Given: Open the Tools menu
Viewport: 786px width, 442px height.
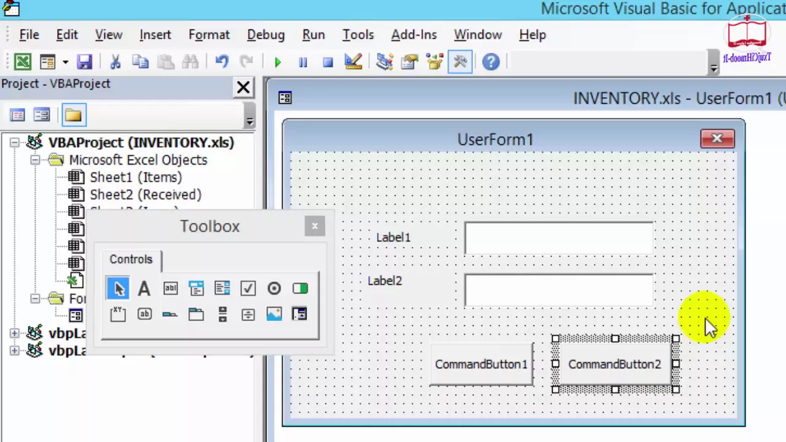Looking at the screenshot, I should tap(358, 35).
